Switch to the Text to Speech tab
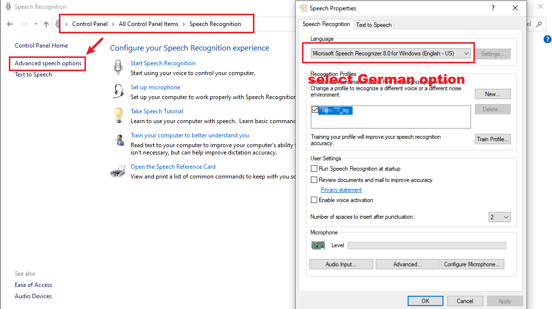Viewport: 552px width, 309px height. 374,25
